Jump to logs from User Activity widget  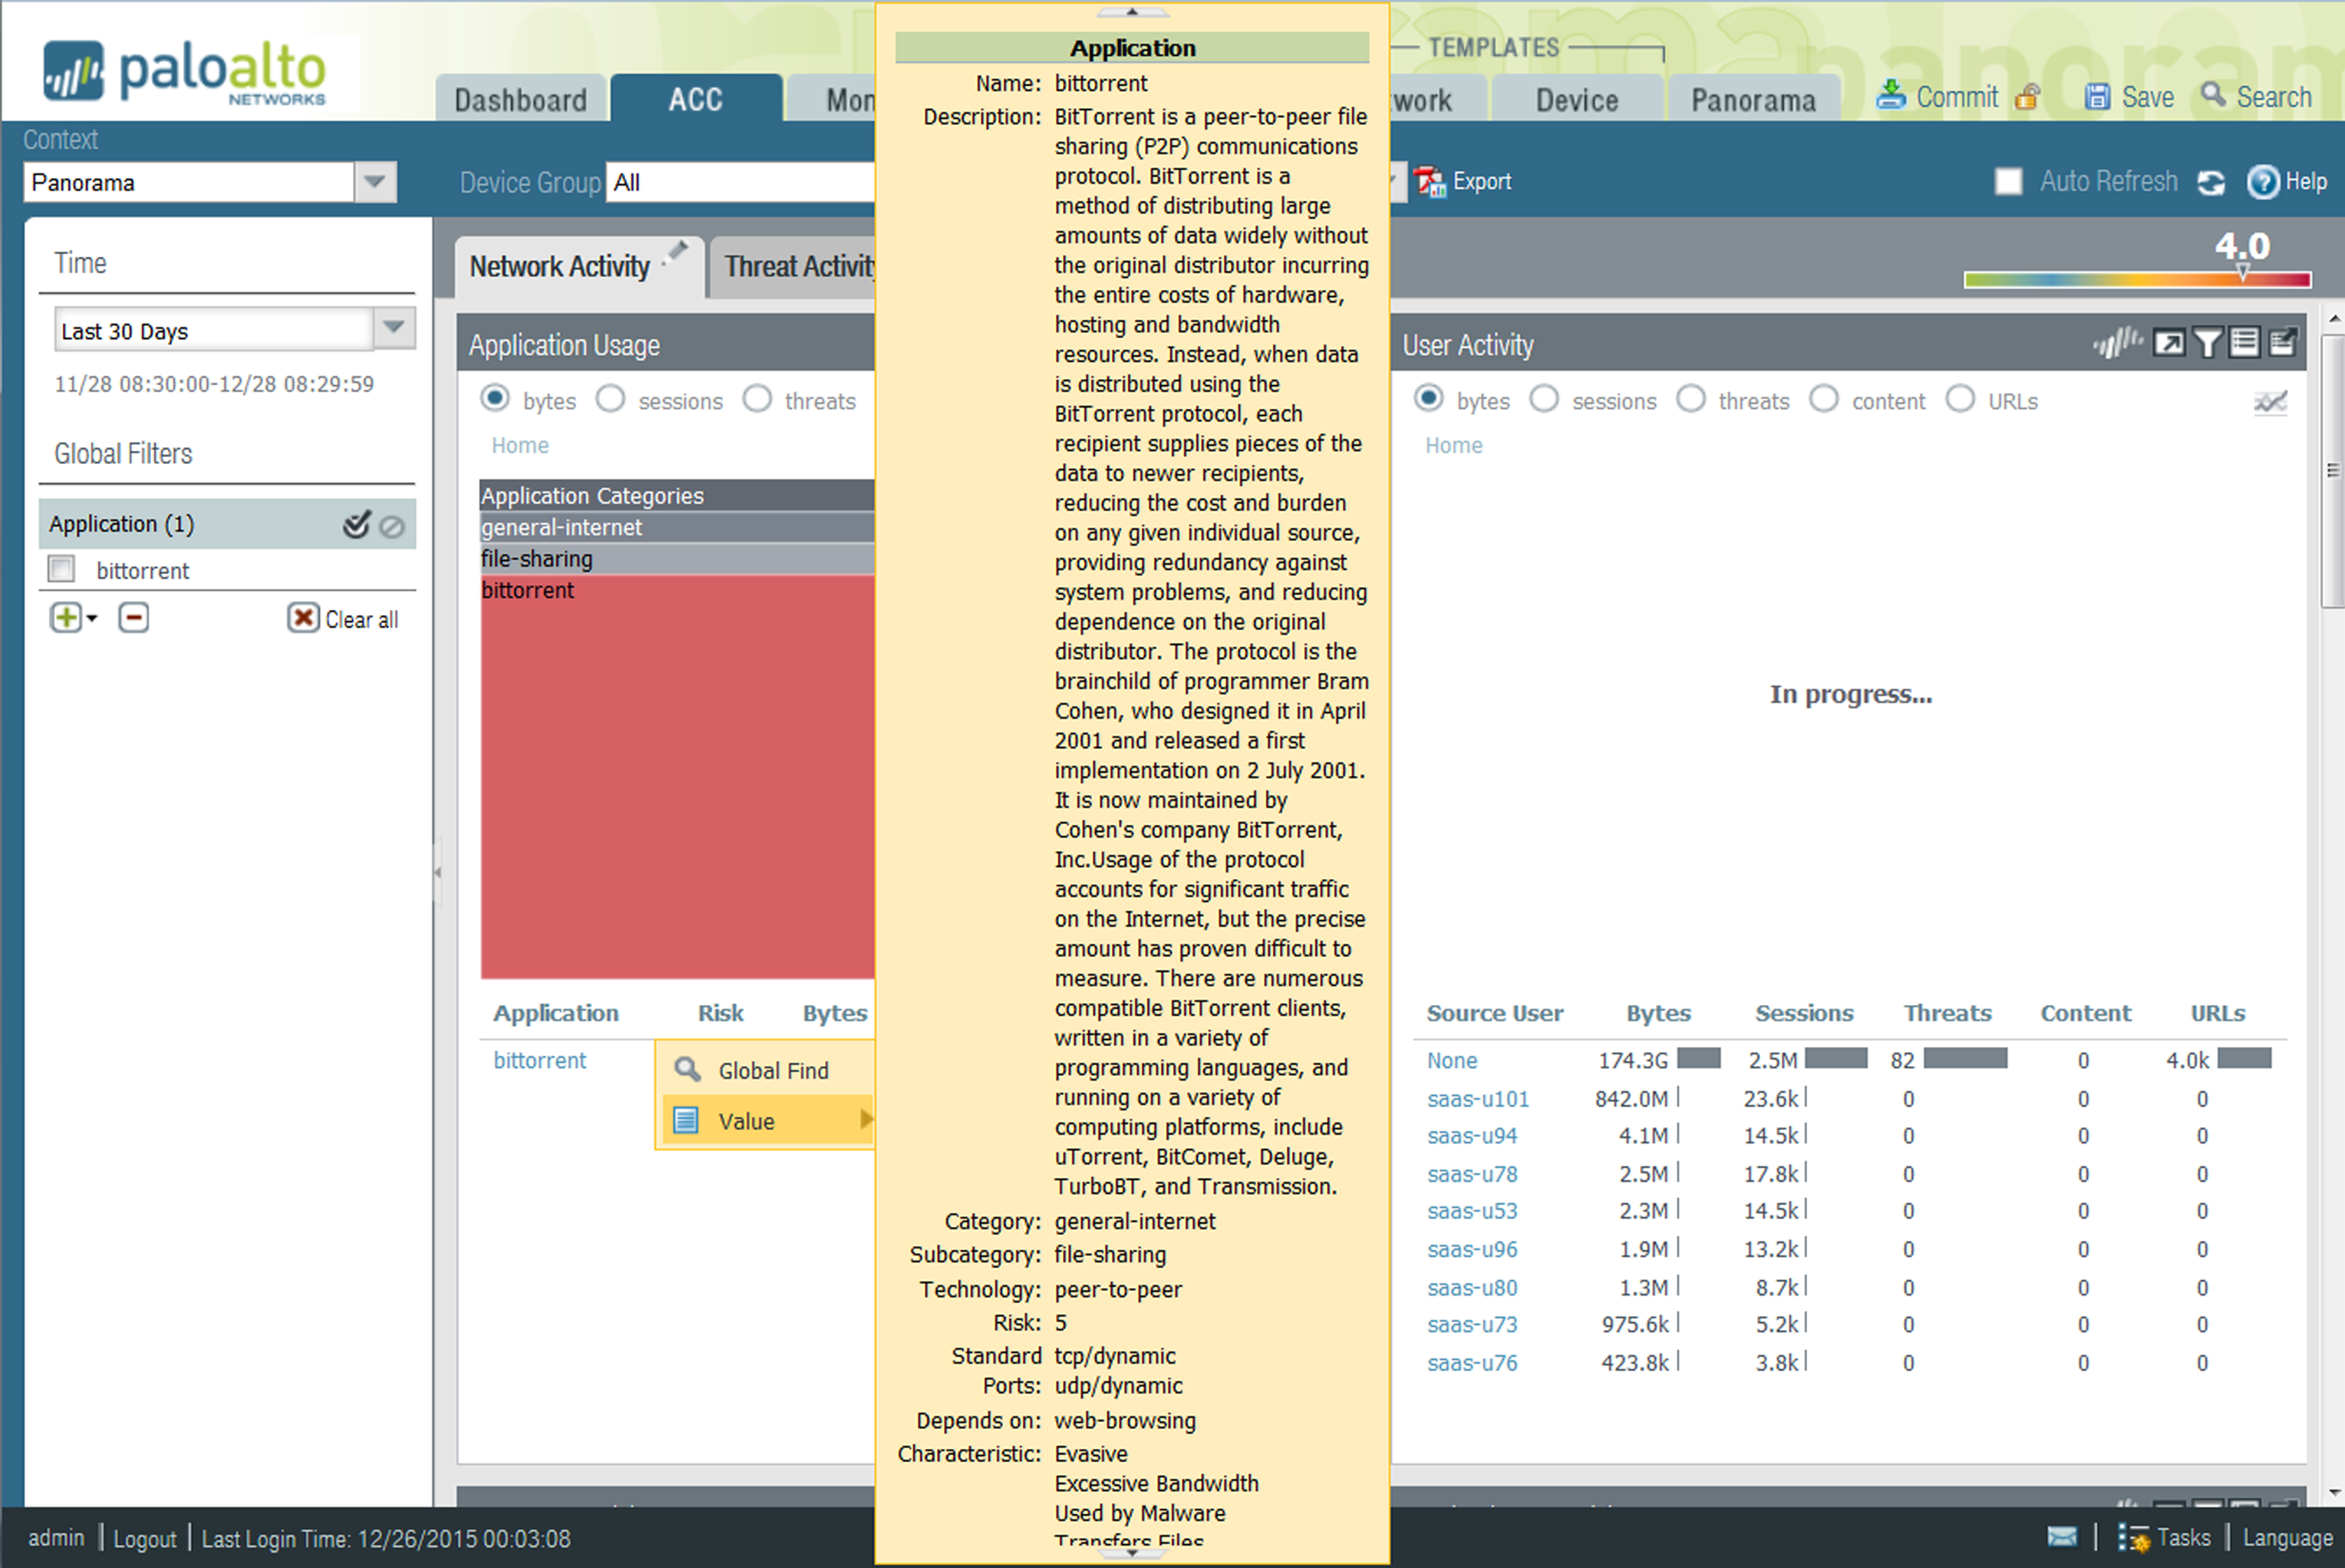pyautogui.click(x=2244, y=344)
